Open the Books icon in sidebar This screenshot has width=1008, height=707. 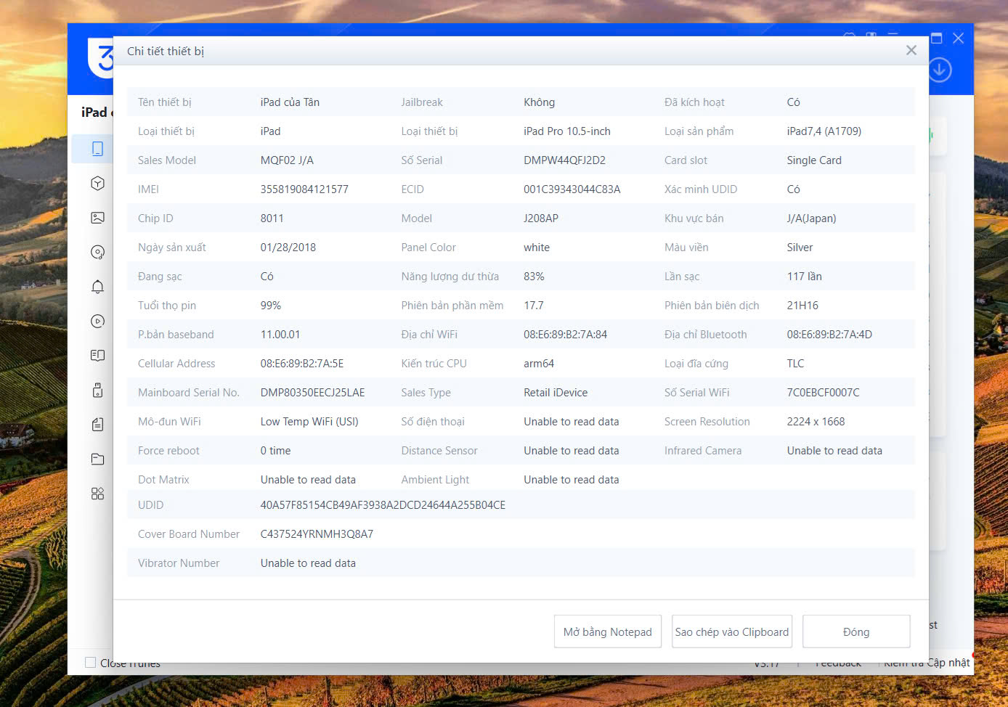[97, 356]
